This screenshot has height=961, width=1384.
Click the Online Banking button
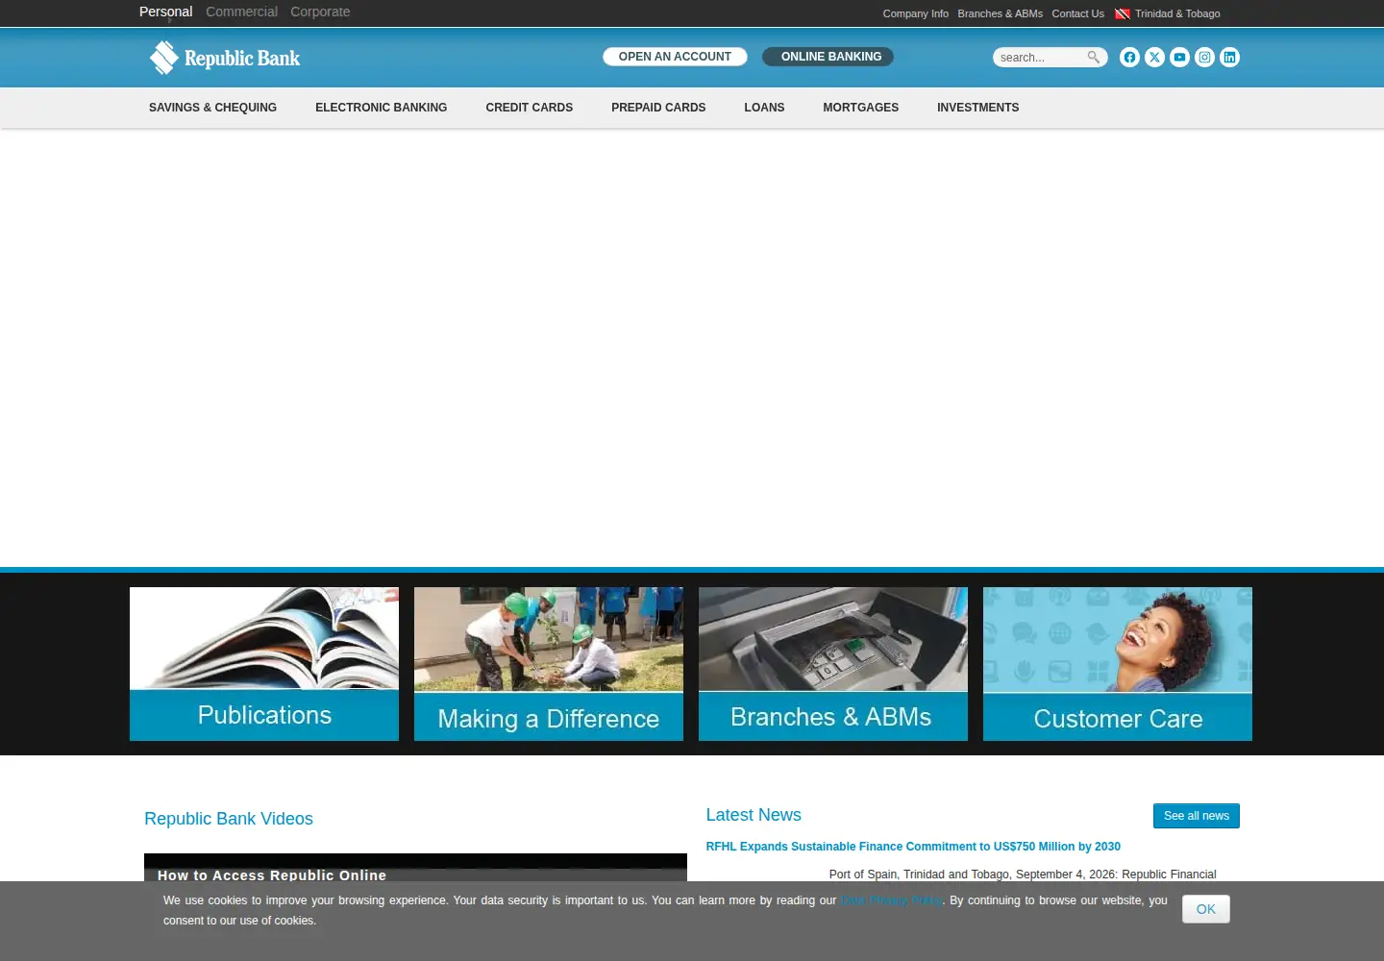pyautogui.click(x=828, y=57)
